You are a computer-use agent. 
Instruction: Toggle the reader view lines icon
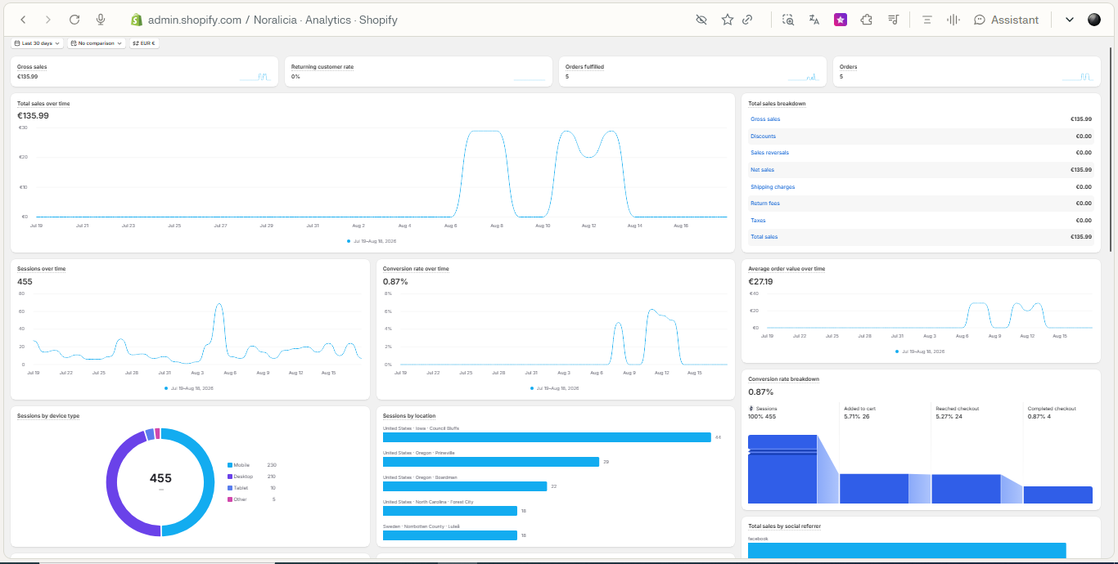927,20
